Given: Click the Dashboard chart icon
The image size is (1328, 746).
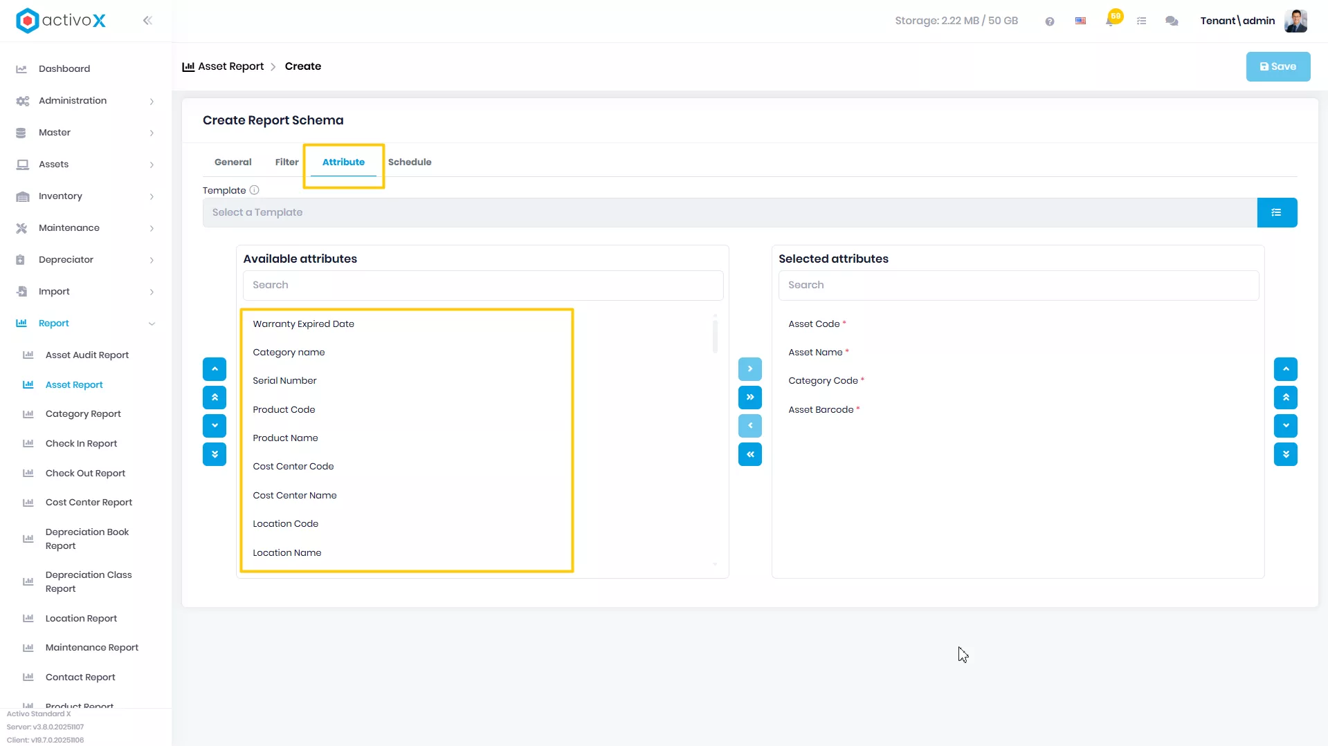Looking at the screenshot, I should click(21, 69).
